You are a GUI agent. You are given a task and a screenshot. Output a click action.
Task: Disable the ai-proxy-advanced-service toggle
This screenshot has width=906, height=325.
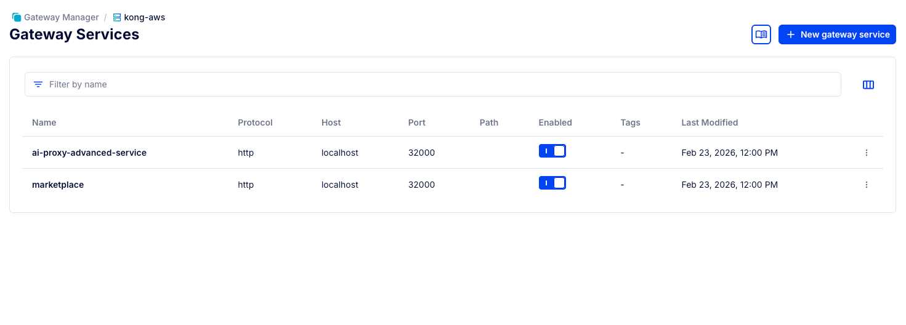pos(552,151)
